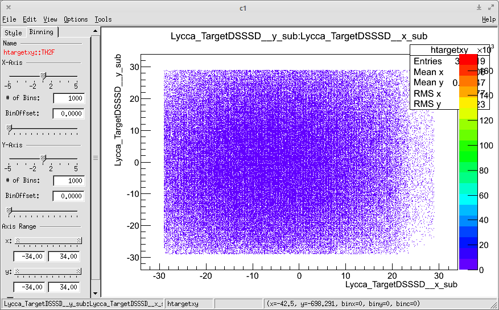Open the Options menu
This screenshot has width=499, height=310.
(x=76, y=19)
